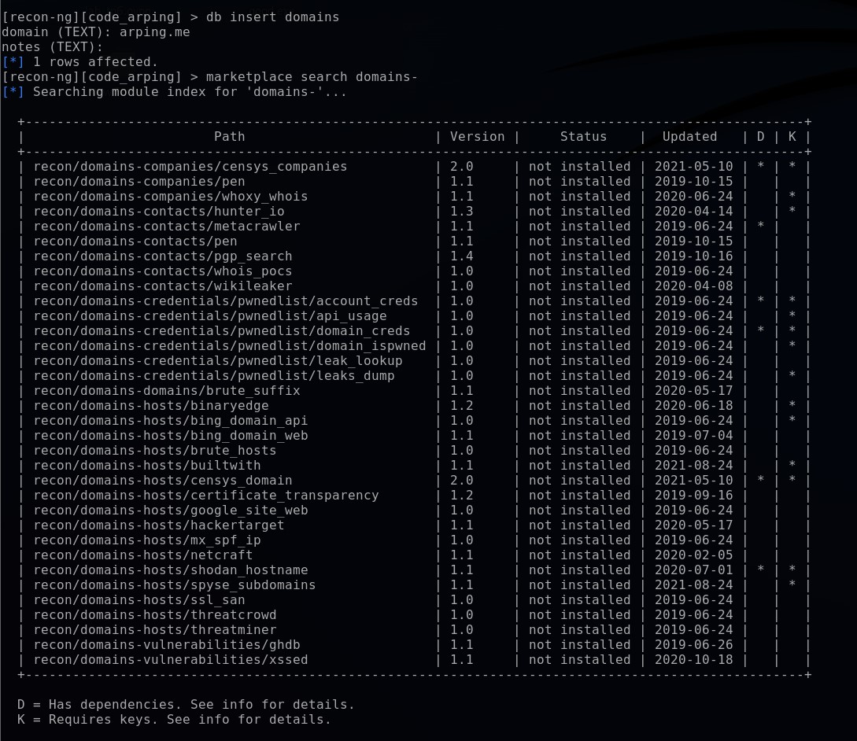This screenshot has width=857, height=741.
Task: Click the 1.4 version of pgp_search
Action: [461, 256]
